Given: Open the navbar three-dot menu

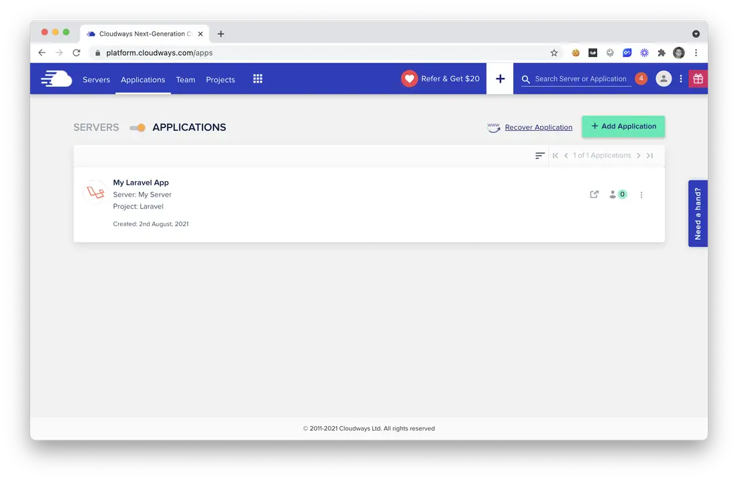Looking at the screenshot, I should coord(680,79).
